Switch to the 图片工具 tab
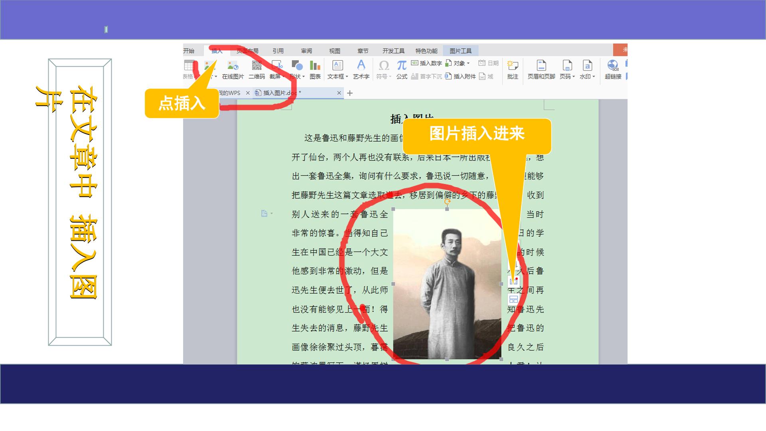This screenshot has height=431, width=766. [x=460, y=51]
